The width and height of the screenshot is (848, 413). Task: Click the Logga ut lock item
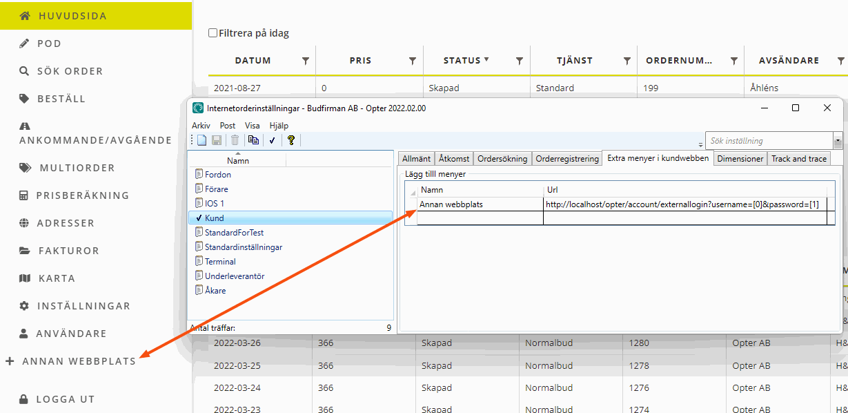click(x=65, y=399)
